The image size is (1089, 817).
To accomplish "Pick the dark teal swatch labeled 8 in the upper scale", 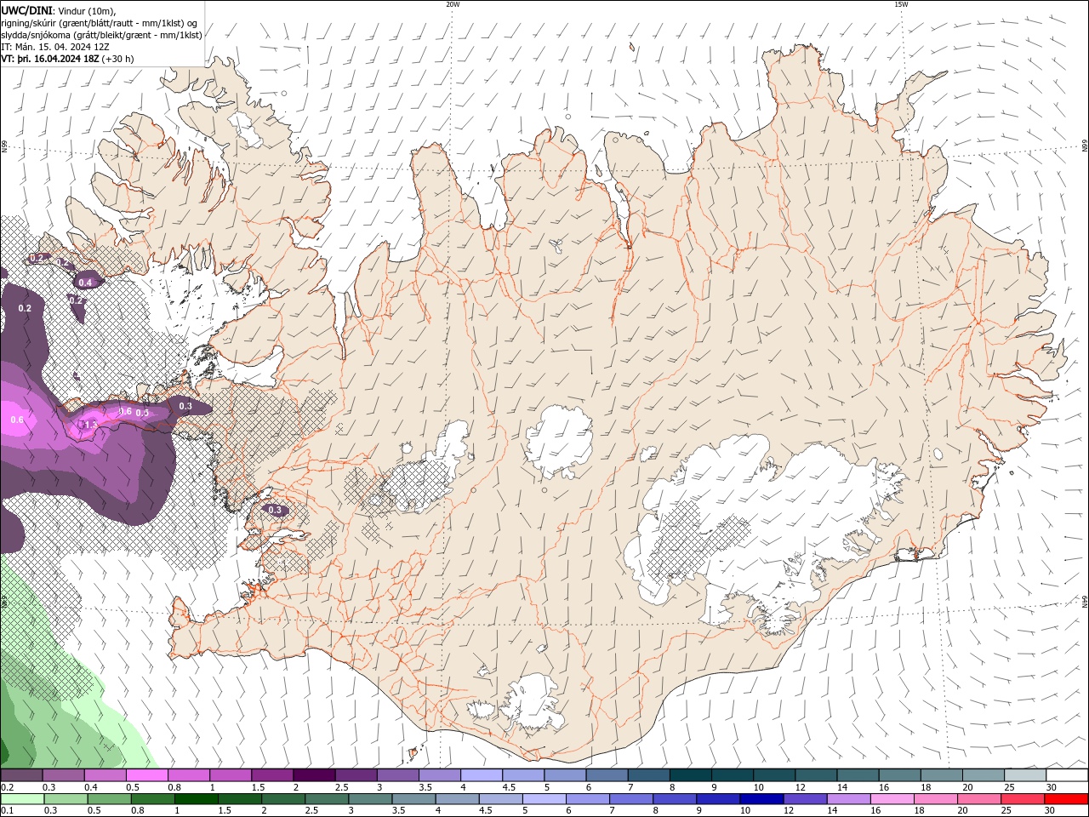I will tap(690, 775).
